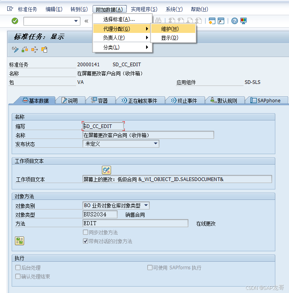289x293 pixels.
Task: Click the 工作项目文本 input field
Action: click(x=177, y=179)
